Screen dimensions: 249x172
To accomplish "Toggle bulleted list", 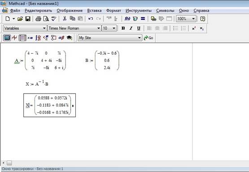I will [175, 28].
